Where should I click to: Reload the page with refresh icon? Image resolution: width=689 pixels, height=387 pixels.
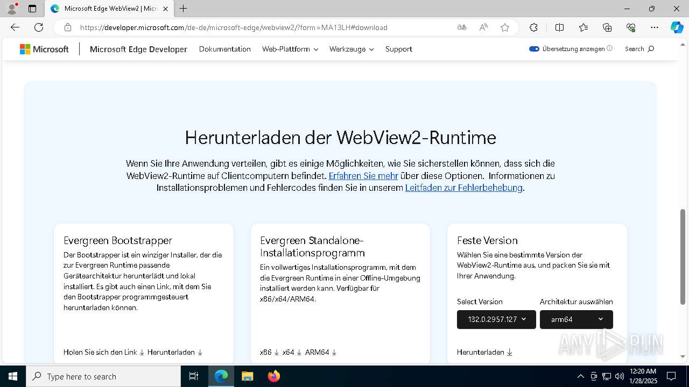click(39, 27)
